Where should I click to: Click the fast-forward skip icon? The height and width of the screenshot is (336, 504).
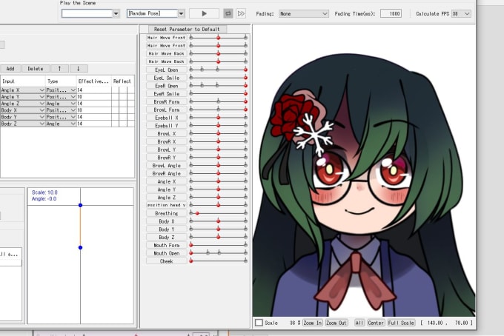pyautogui.click(x=240, y=13)
